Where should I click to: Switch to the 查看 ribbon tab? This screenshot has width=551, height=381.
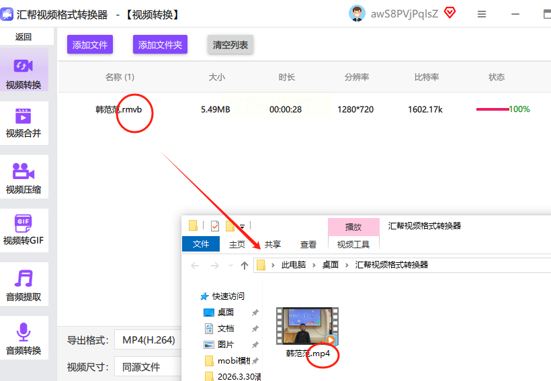[308, 244]
